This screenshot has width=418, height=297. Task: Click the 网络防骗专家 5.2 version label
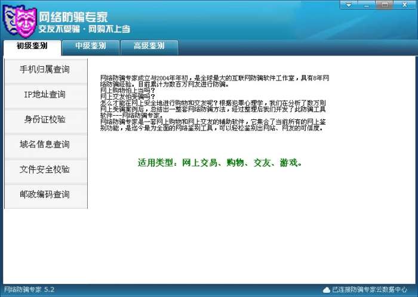(x=29, y=290)
